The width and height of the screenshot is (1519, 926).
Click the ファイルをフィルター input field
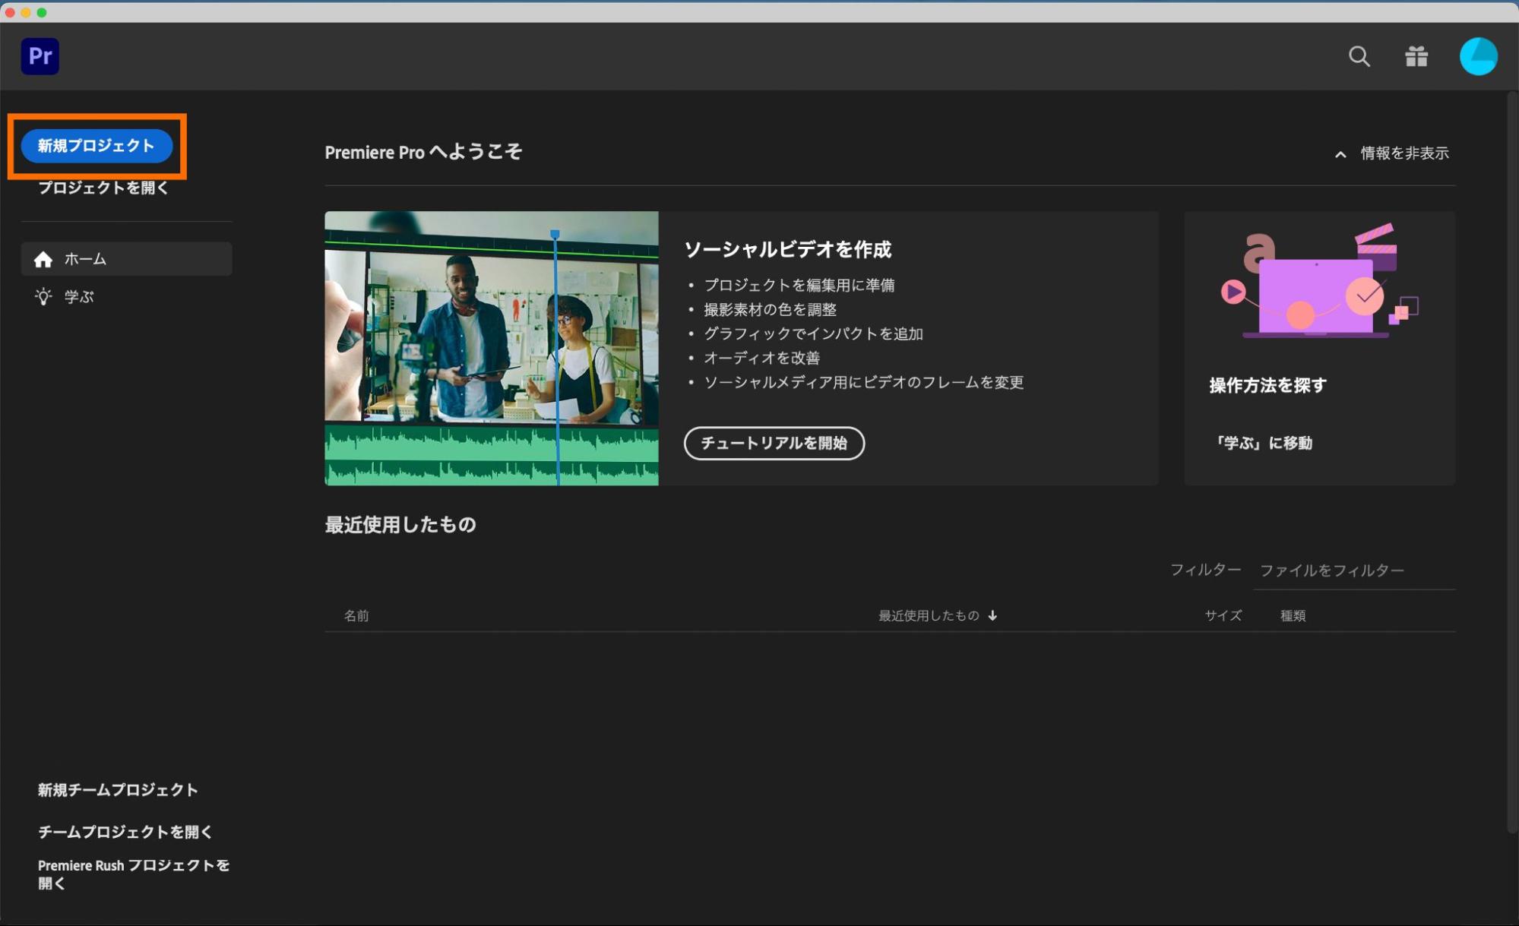(1353, 570)
